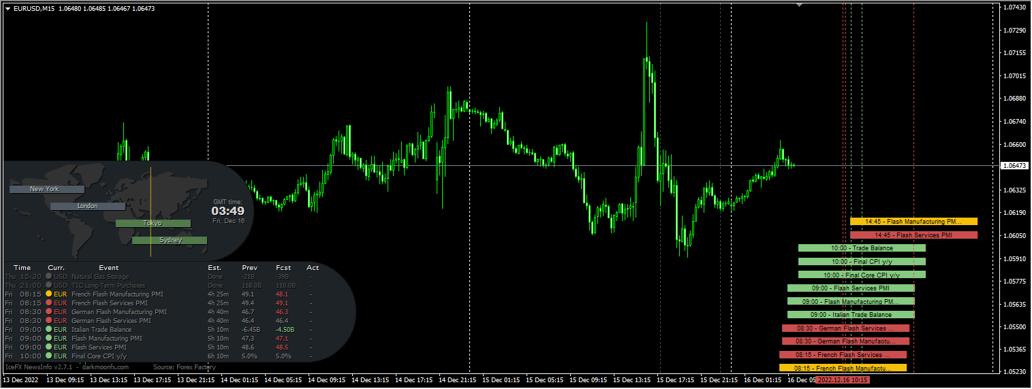
Task: Click the arrow beside the EURUSD,M15 title
Action: 7,8
